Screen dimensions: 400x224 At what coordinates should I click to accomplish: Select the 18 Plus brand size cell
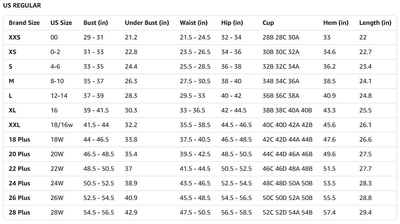click(19, 140)
